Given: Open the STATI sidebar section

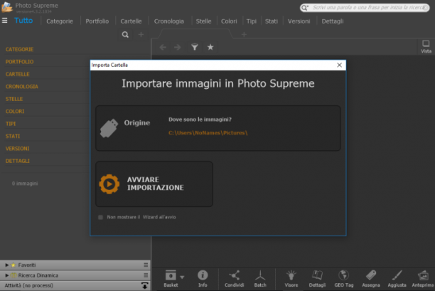Looking at the screenshot, I should 13,136.
